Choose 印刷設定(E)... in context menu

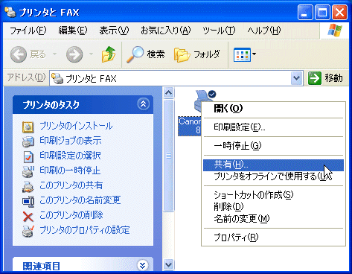click(x=273, y=127)
